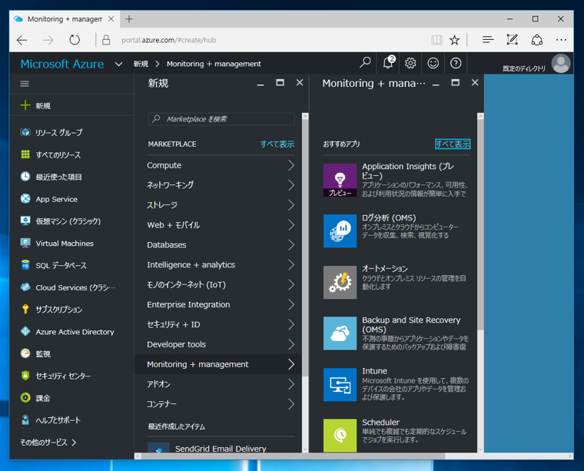Click the Azure portal search magnifier icon
This screenshot has width=584, height=471.
(x=365, y=63)
